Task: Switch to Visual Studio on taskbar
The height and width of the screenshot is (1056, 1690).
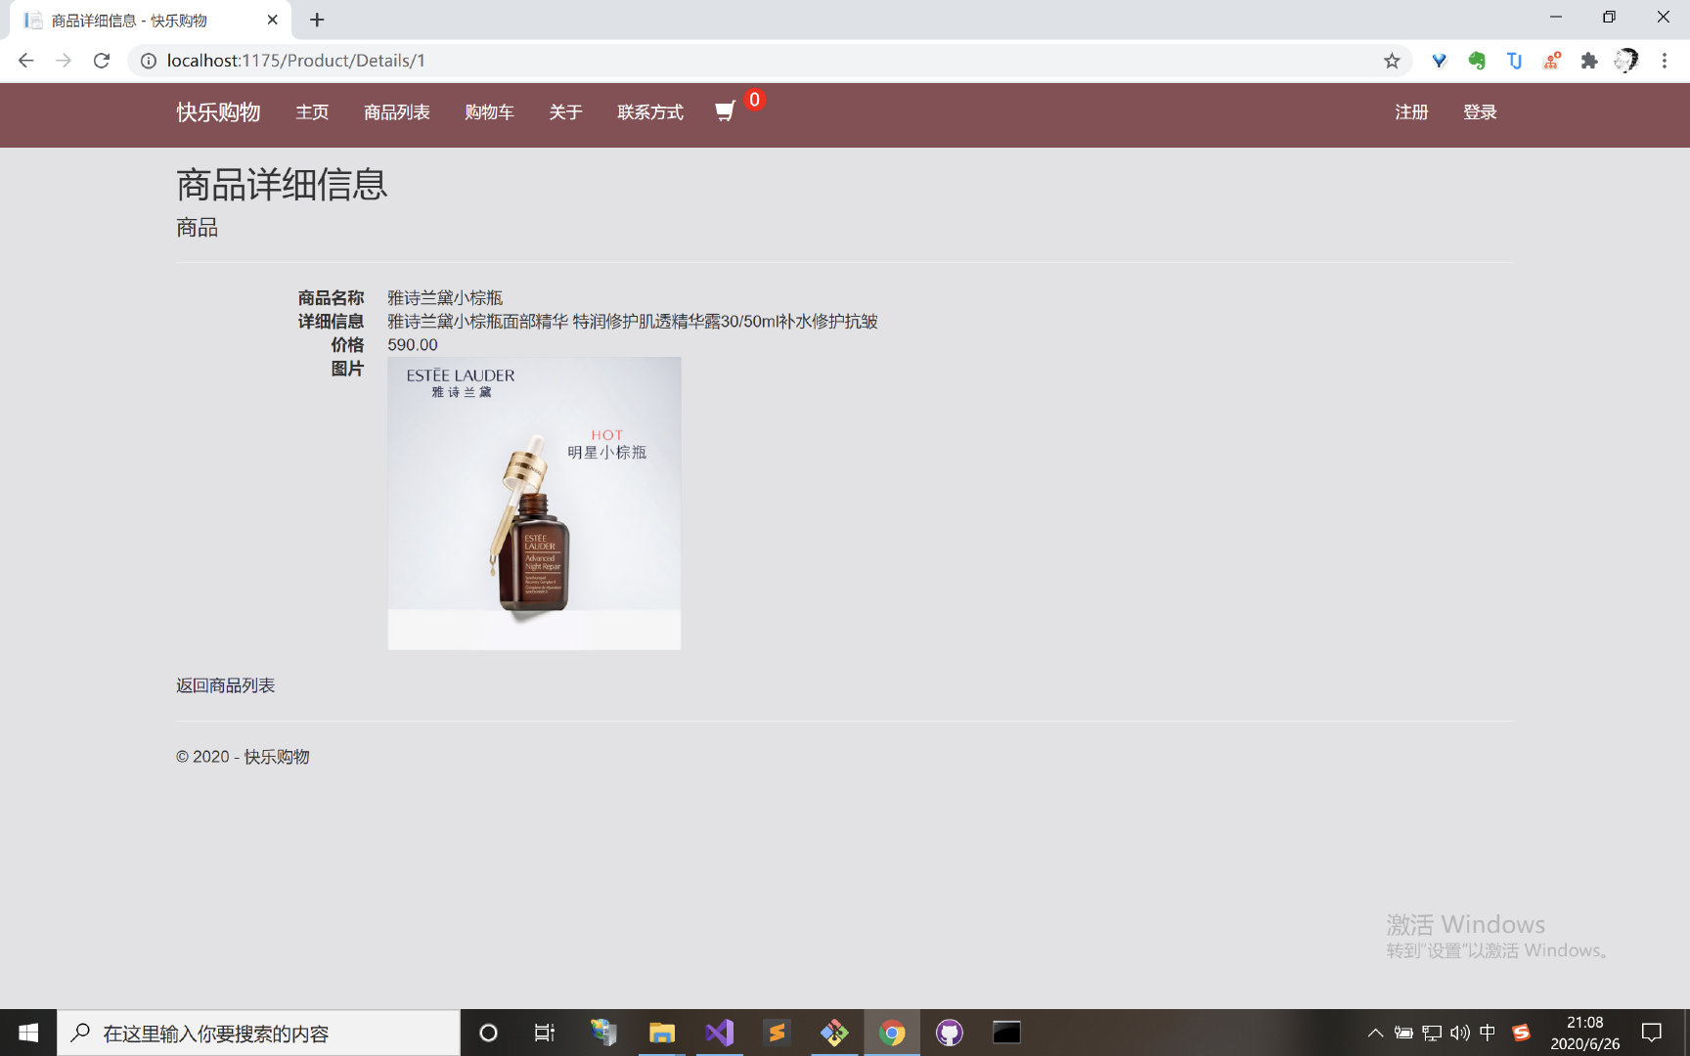Action: click(x=719, y=1033)
